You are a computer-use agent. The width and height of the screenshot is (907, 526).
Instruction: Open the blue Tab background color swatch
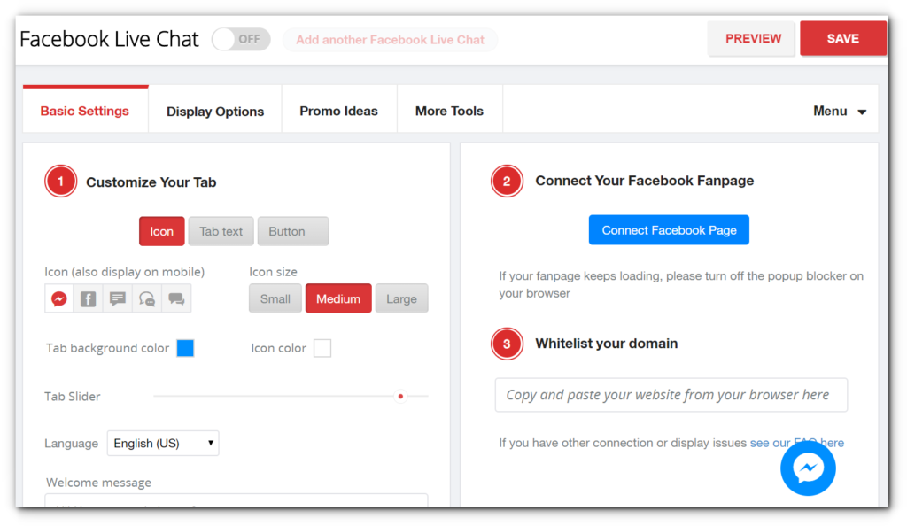185,348
